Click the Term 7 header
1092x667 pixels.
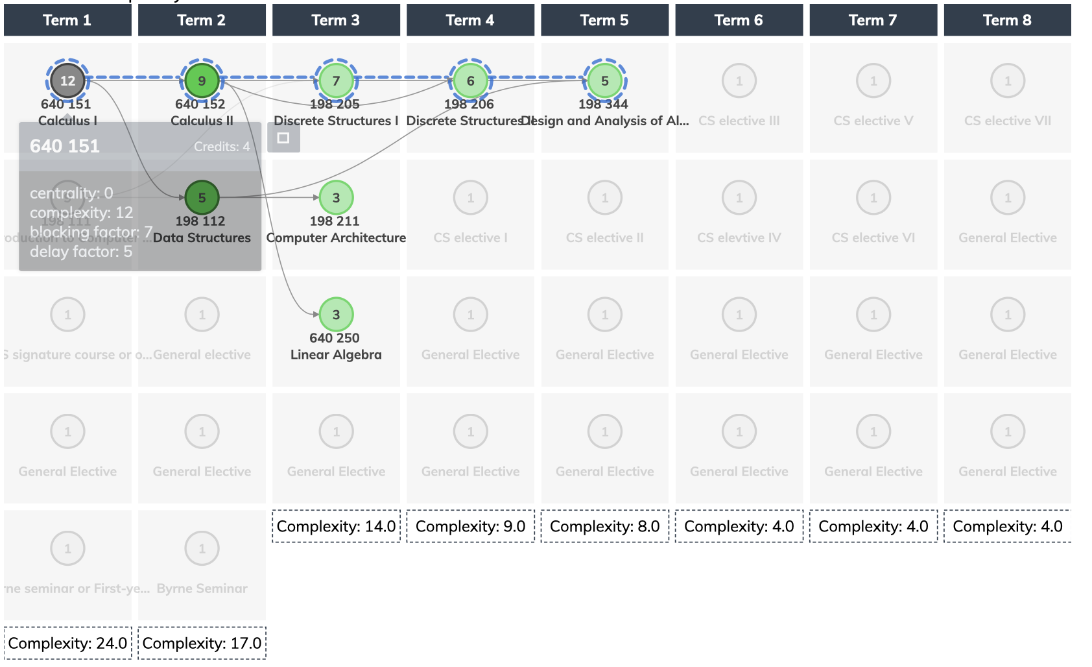coord(873,20)
